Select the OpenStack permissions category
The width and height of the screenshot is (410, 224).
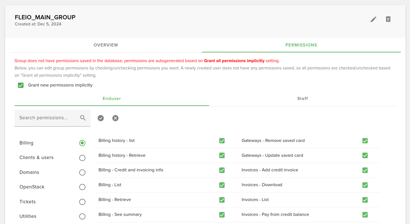(x=82, y=187)
